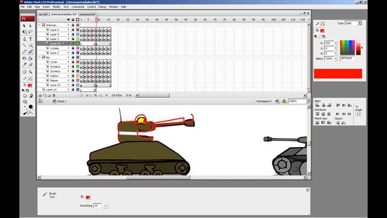Select the Oval shape tool
This screenshot has height=218, width=387.
[30, 45]
